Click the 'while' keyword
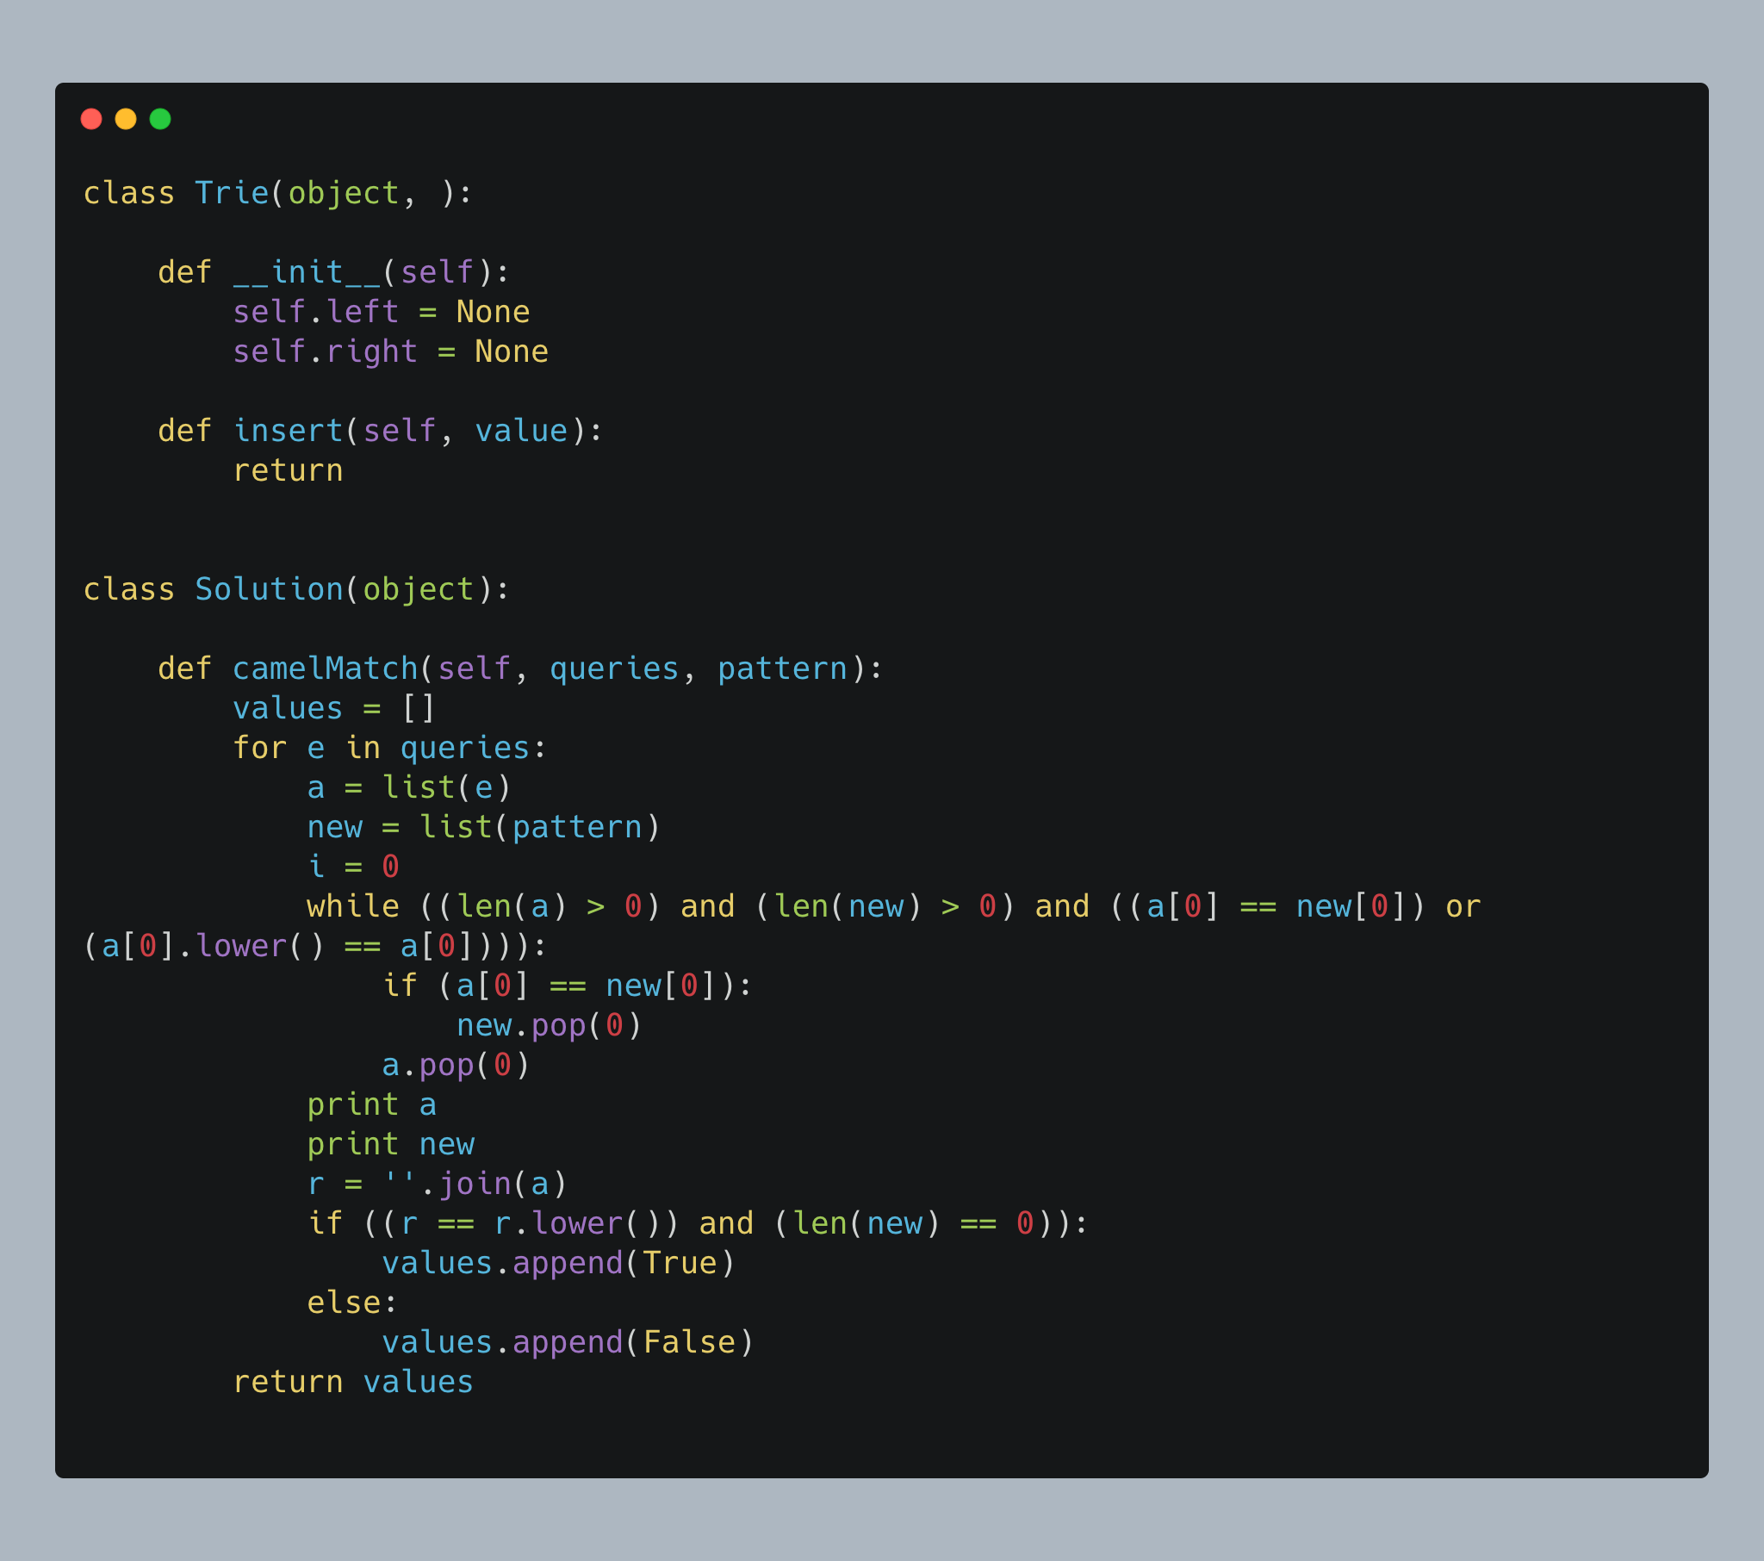The image size is (1764, 1561). [352, 907]
